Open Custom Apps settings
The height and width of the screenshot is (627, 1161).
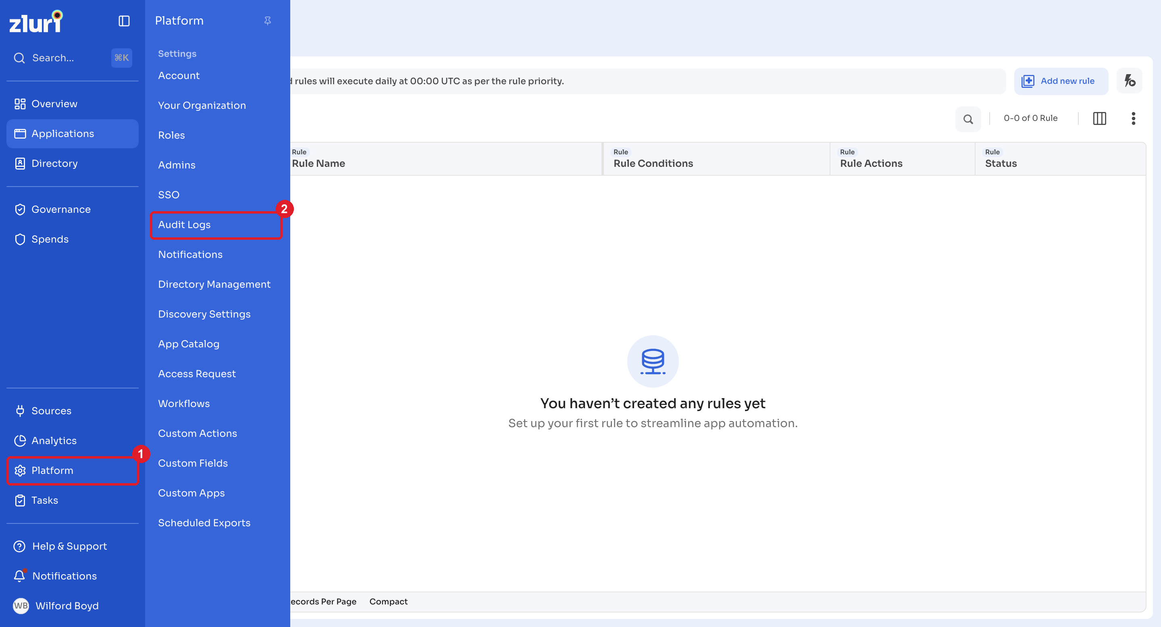pos(191,493)
